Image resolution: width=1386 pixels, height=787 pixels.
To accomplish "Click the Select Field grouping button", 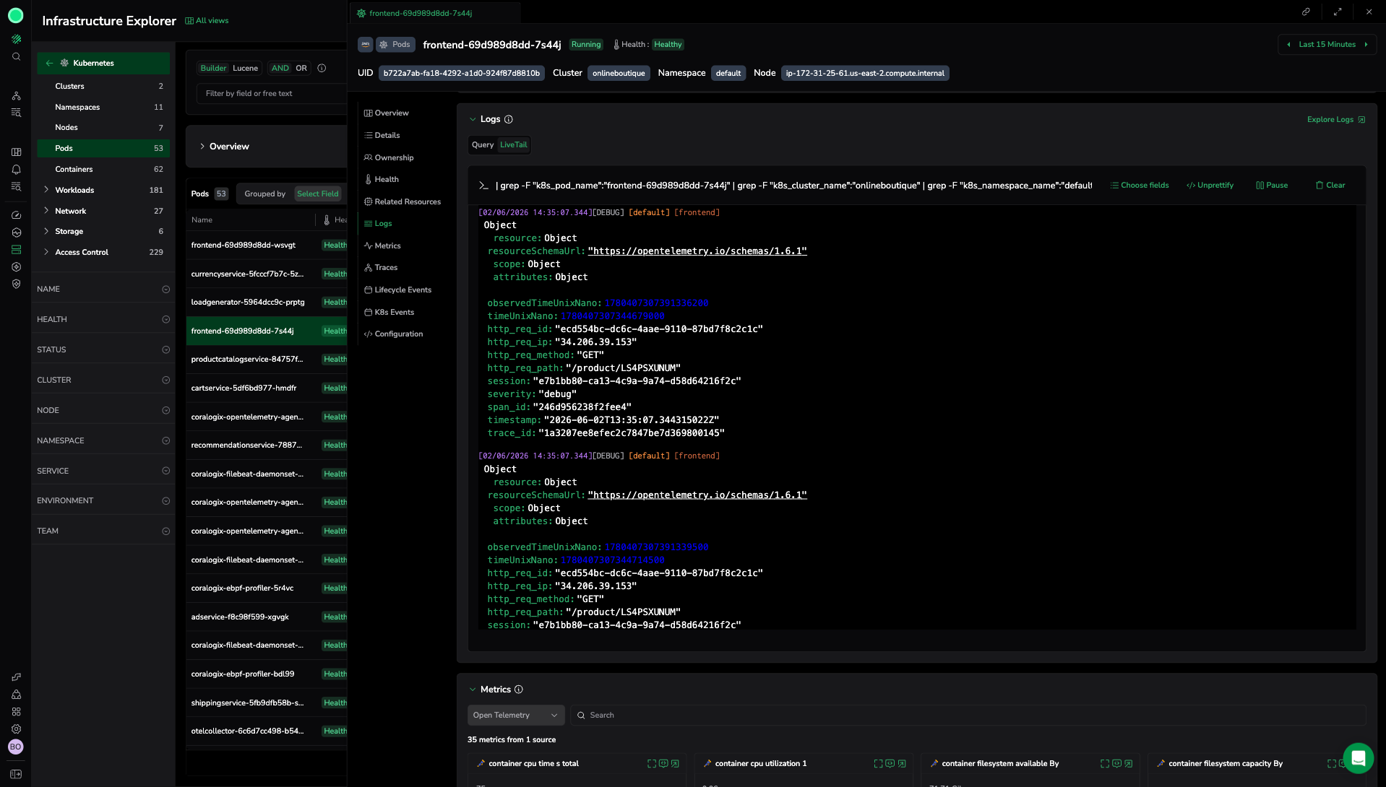I will 318,194.
